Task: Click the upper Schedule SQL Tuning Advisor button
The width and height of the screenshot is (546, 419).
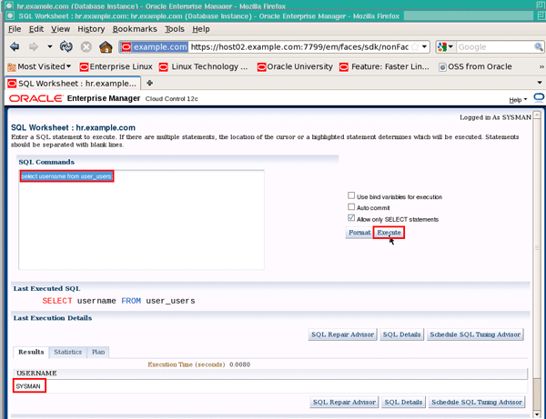Action: 475,334
